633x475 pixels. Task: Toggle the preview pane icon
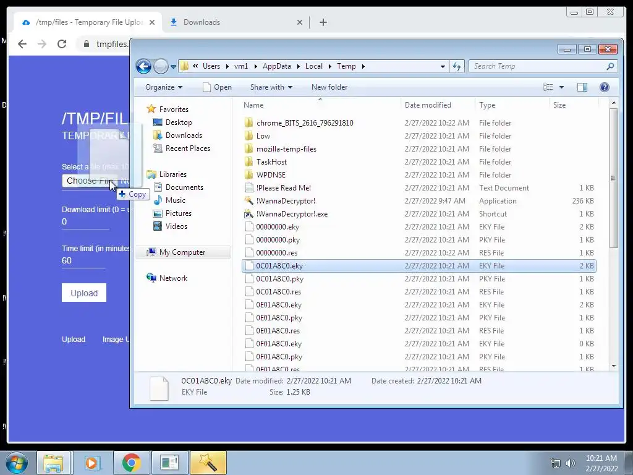point(582,87)
